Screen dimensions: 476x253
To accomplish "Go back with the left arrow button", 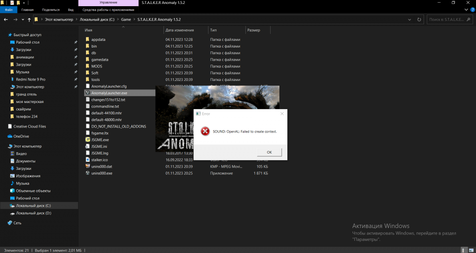I will click(6, 19).
